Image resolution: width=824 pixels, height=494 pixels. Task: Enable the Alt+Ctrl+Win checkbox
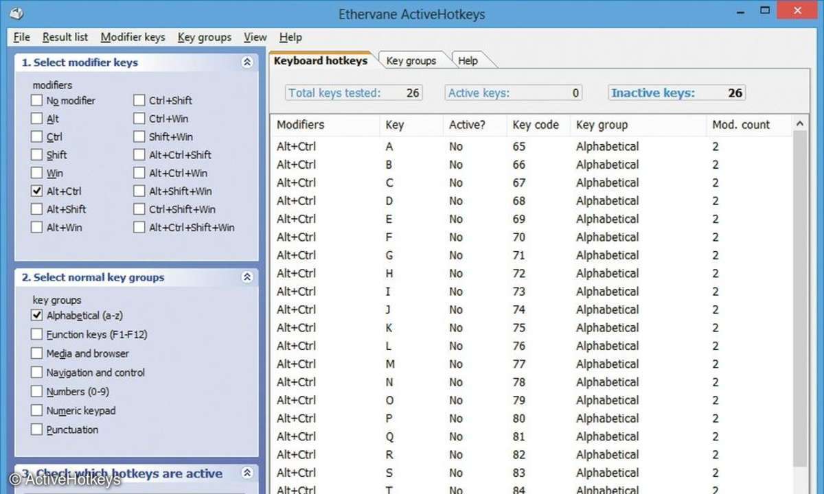[139, 173]
